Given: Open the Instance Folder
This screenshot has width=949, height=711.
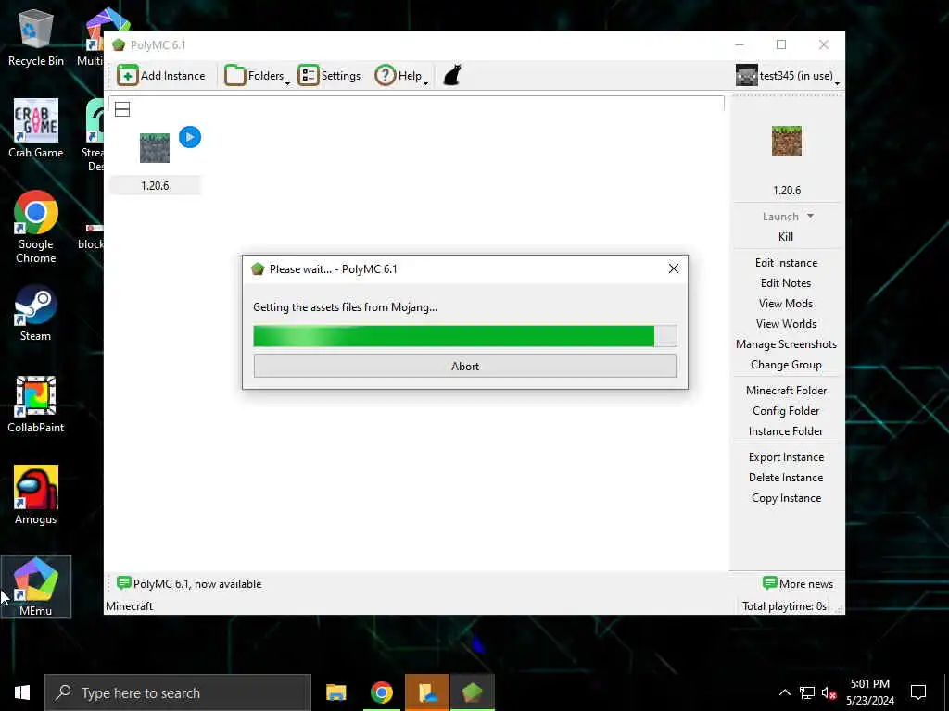Looking at the screenshot, I should 786,431.
